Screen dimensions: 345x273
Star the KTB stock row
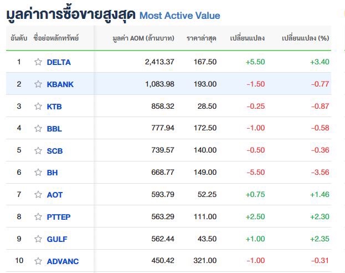coord(38,106)
